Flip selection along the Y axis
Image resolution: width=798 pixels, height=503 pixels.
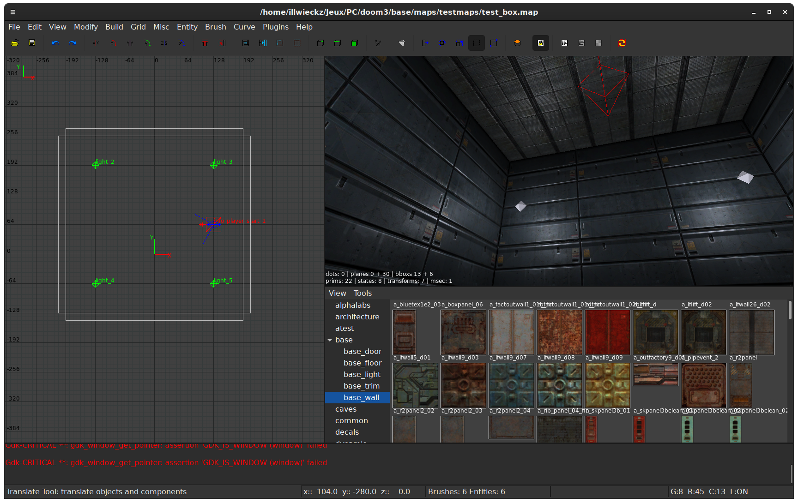pos(130,43)
